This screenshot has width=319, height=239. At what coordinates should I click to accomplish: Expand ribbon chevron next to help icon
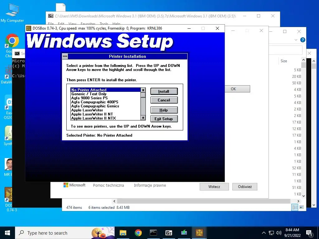(296, 40)
